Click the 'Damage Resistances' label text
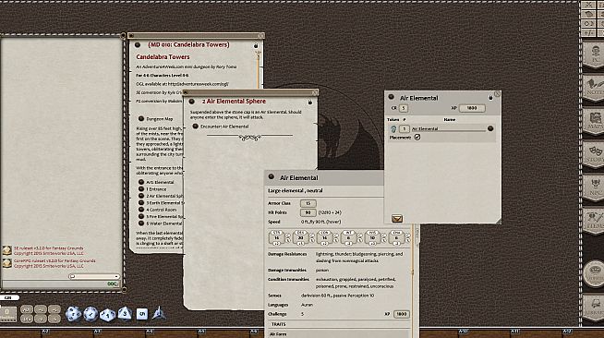 click(x=287, y=254)
